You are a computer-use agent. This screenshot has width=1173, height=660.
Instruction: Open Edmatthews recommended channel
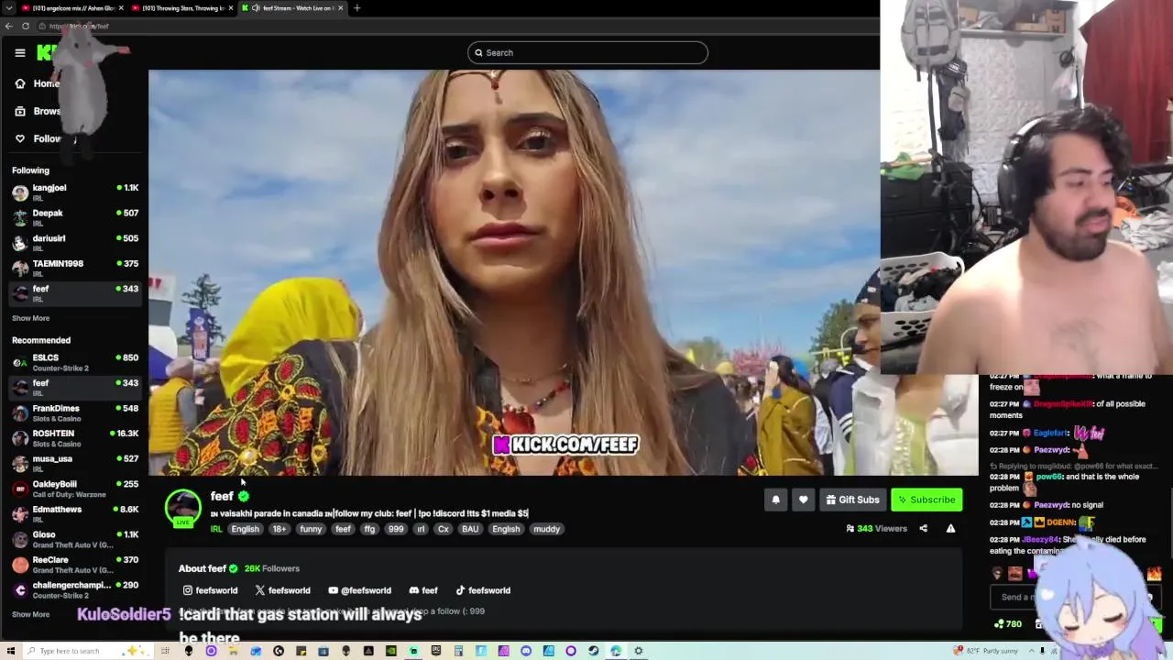click(x=75, y=513)
